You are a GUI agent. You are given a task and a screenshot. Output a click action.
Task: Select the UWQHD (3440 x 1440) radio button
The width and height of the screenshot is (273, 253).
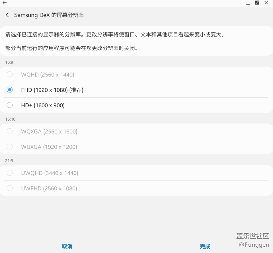point(10,173)
